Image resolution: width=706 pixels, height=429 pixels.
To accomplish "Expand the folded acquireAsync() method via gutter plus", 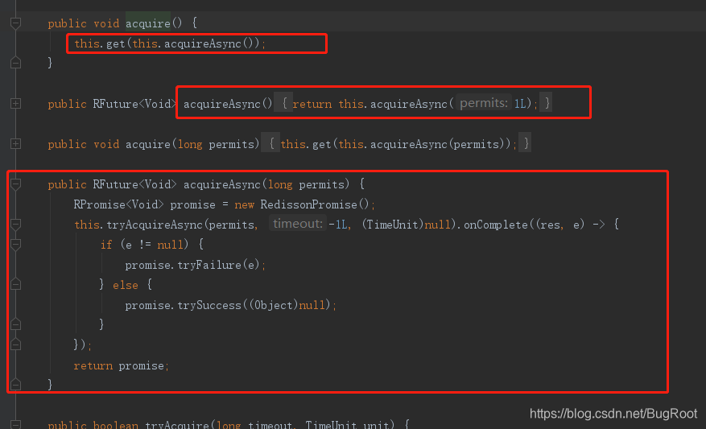I will click(15, 104).
